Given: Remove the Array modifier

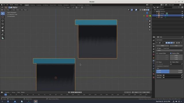Looking at the screenshot, I should [182, 43].
